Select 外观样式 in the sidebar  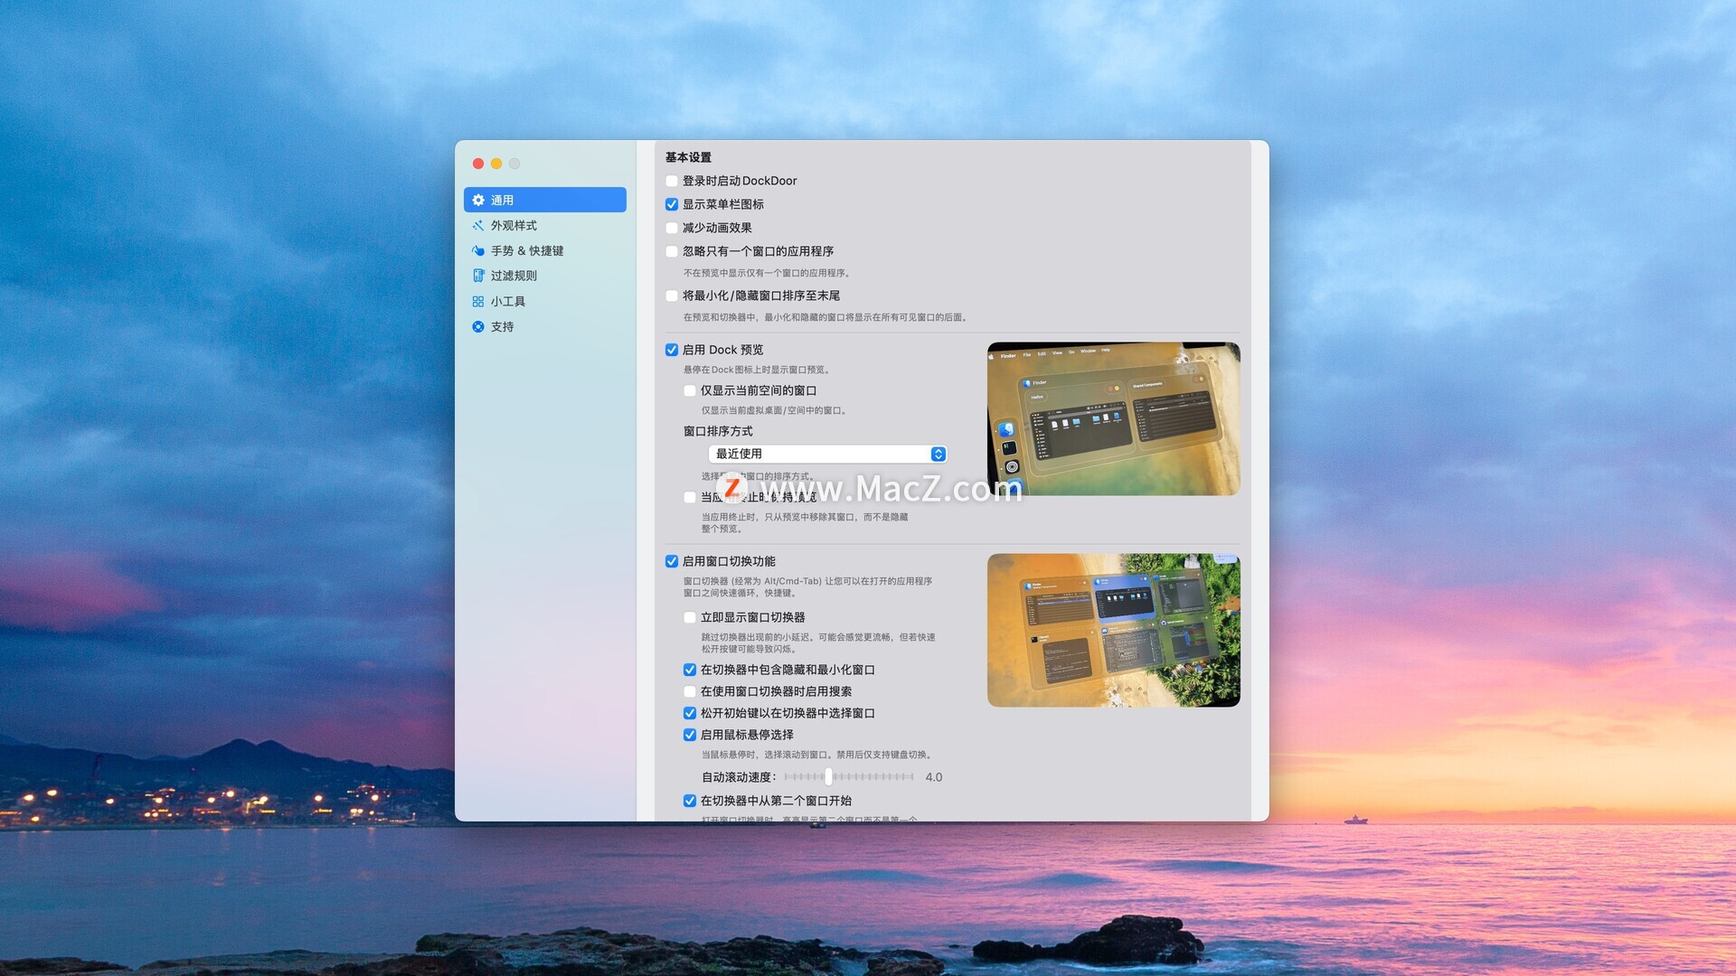[514, 225]
